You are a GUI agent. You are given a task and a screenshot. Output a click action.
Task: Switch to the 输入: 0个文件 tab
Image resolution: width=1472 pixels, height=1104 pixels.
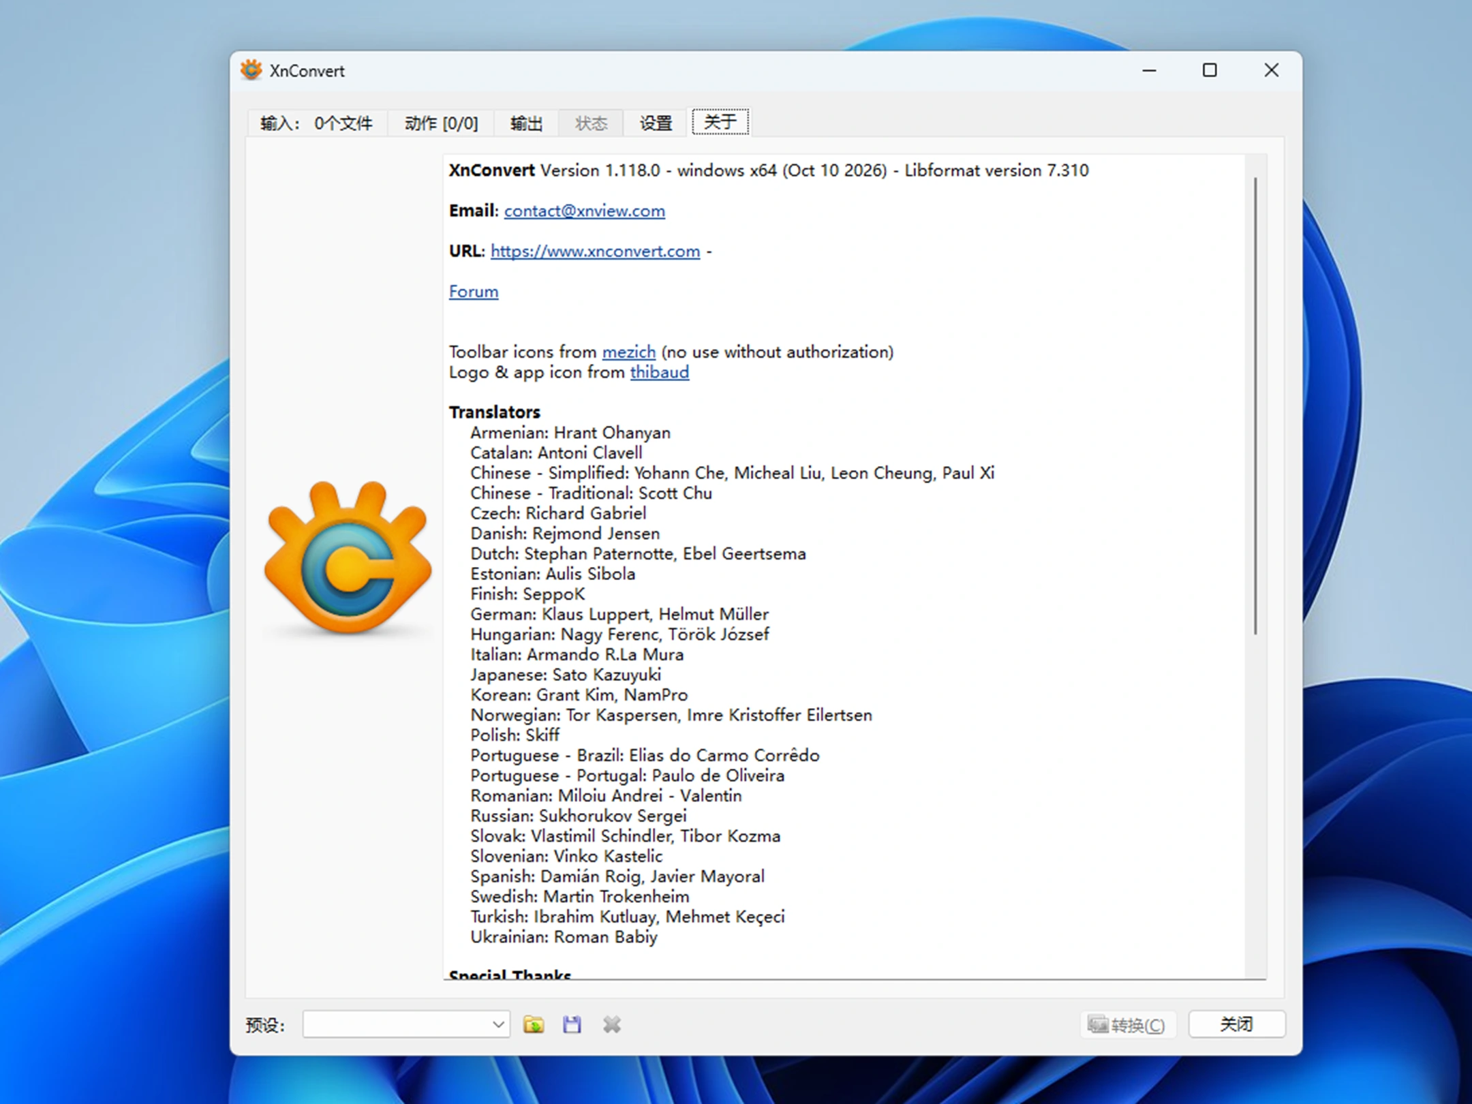point(317,123)
